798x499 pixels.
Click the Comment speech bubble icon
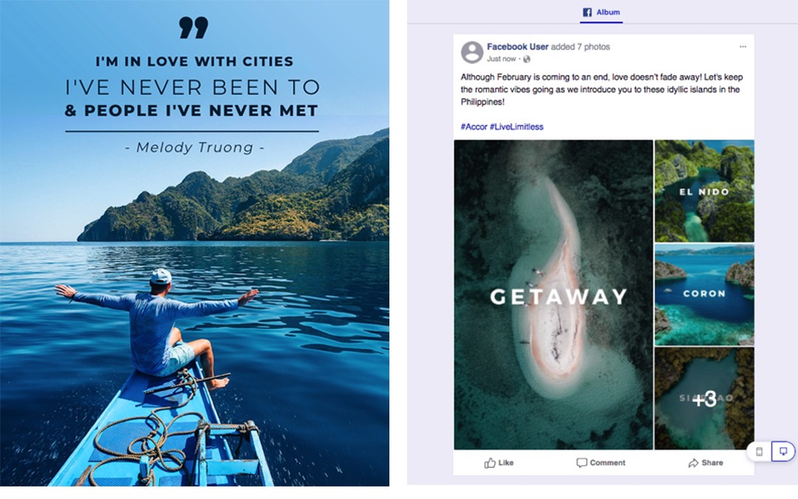point(582,463)
